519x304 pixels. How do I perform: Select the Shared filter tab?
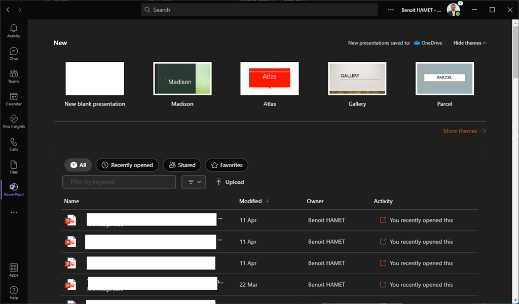[182, 165]
